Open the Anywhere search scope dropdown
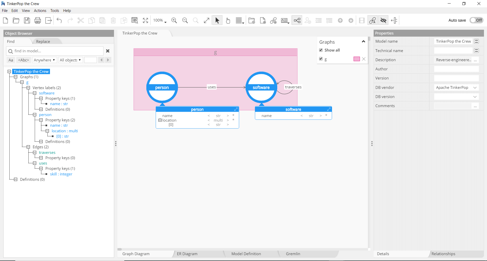The image size is (487, 261). pos(44,60)
